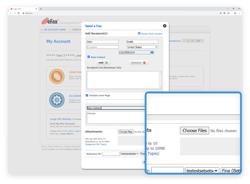The image size is (250, 184).
Task: Expand the fax number selector dropdown
Action: coord(193,41)
